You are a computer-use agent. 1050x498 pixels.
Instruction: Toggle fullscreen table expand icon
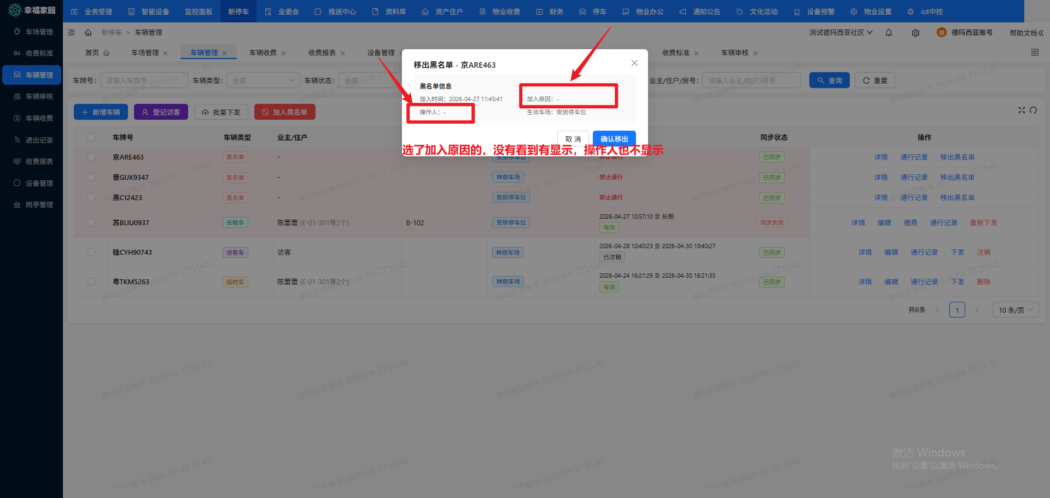pos(1021,110)
